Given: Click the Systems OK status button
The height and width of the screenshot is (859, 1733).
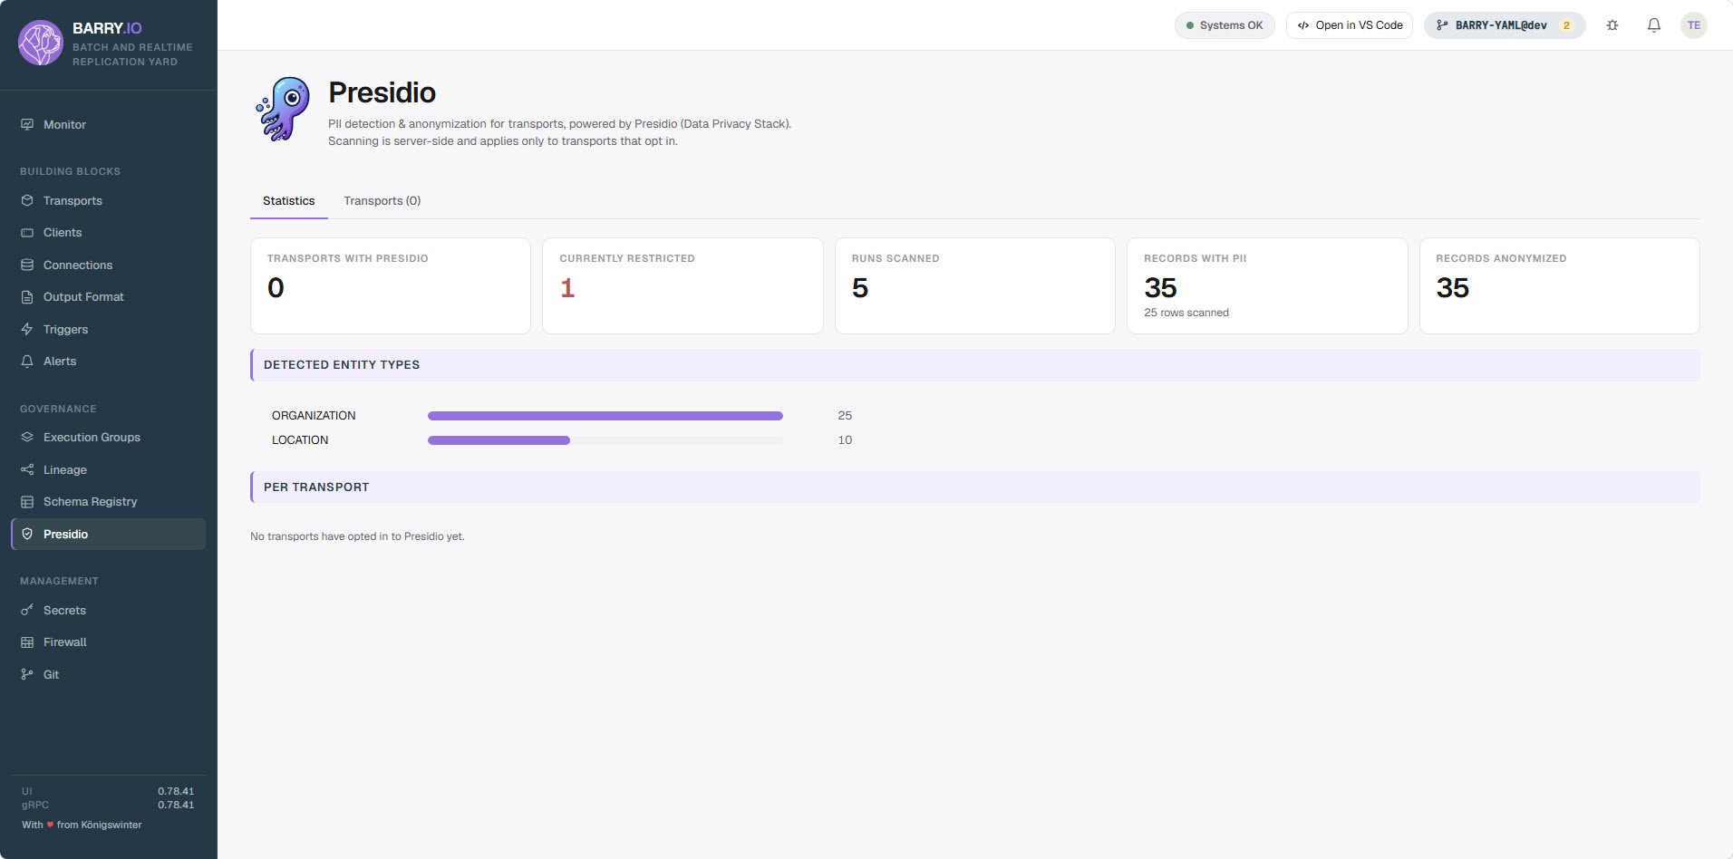Looking at the screenshot, I should (x=1225, y=25).
